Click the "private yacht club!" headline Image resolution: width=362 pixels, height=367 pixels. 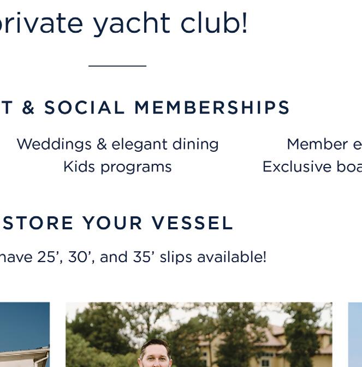(123, 23)
